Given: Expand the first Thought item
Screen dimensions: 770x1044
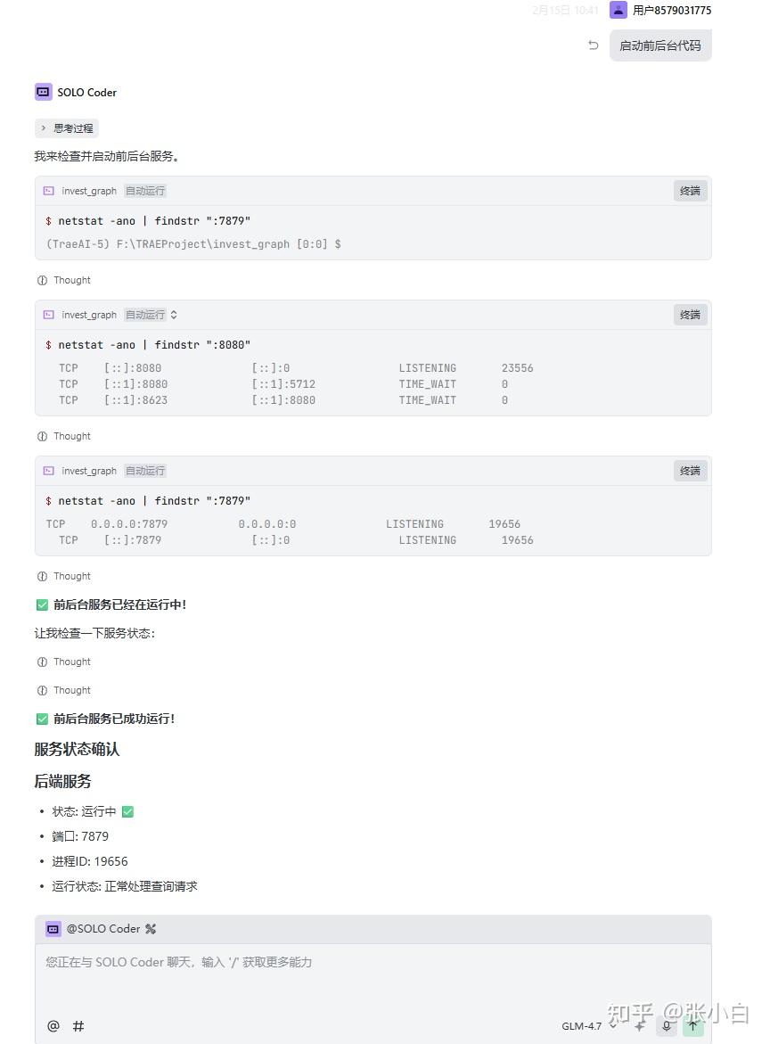Looking at the screenshot, I should pyautogui.click(x=64, y=280).
